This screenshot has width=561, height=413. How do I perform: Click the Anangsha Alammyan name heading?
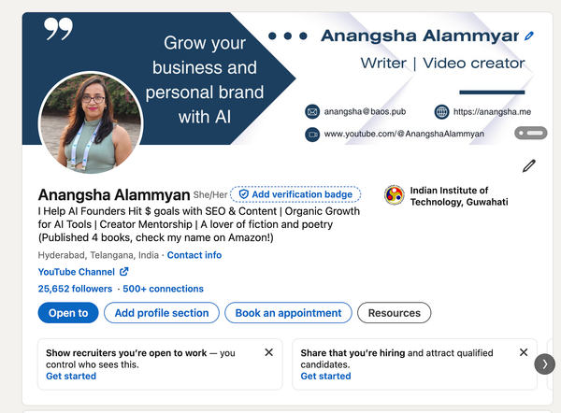pyautogui.click(x=112, y=194)
